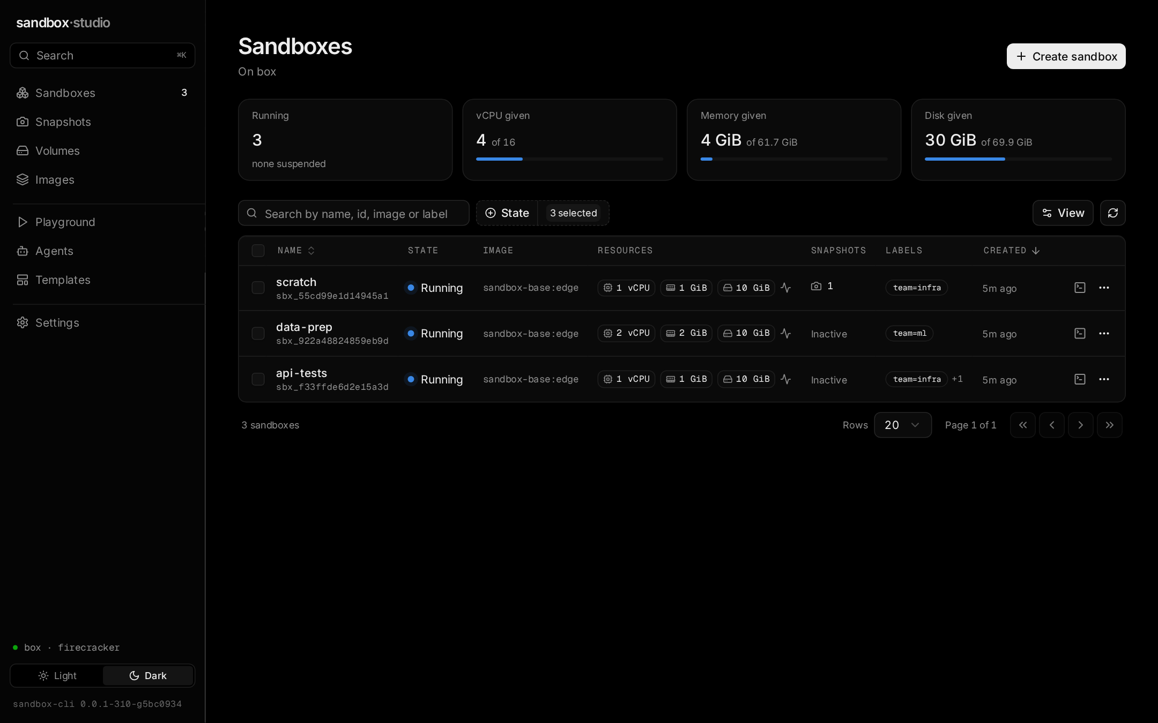Open the scratch sandbox details
Screen dimensions: 1158x723
pyautogui.click(x=296, y=282)
